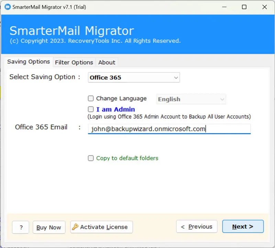Tick the I am Admin checkbox
275x248 pixels.
pyautogui.click(x=91, y=109)
